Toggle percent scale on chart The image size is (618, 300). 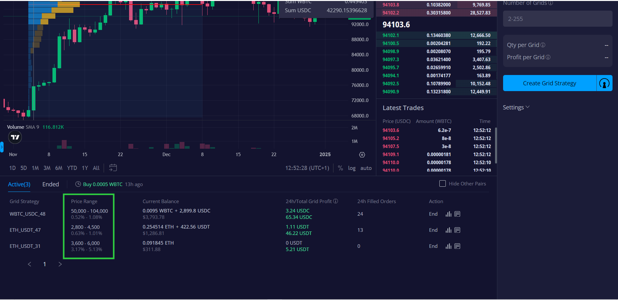(x=340, y=168)
